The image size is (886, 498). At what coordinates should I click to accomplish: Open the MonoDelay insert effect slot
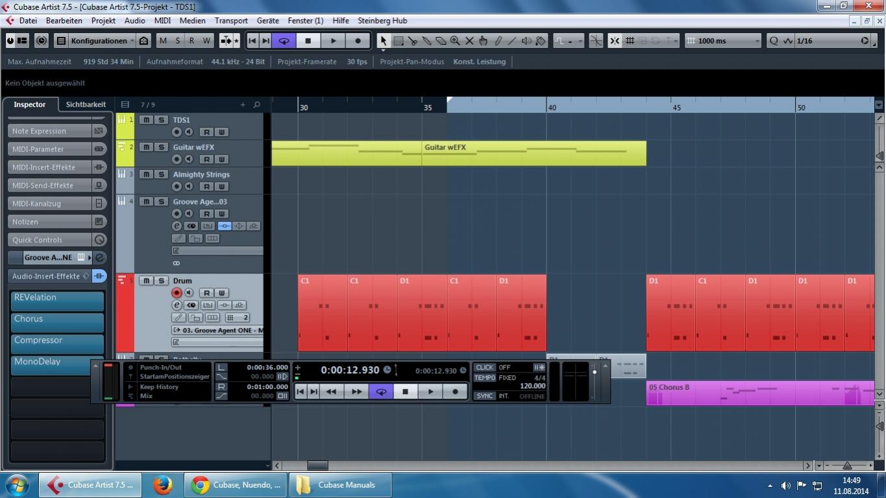click(57, 366)
